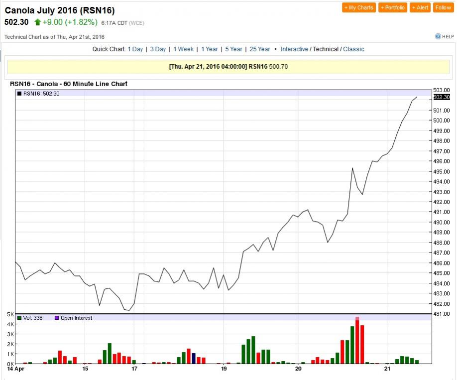The height and width of the screenshot is (380, 457).
Task: Load the 25 Year quick chart
Action: click(x=260, y=49)
